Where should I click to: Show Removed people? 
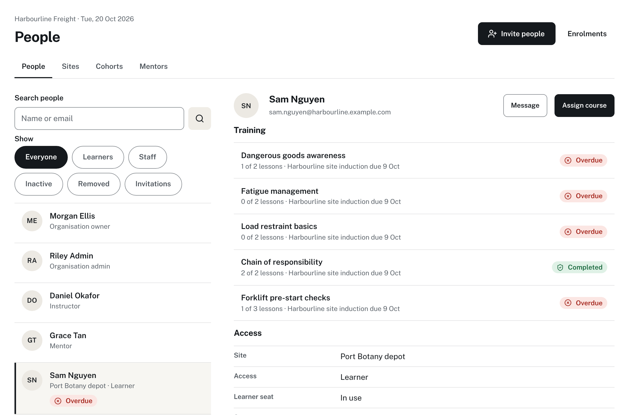click(94, 184)
